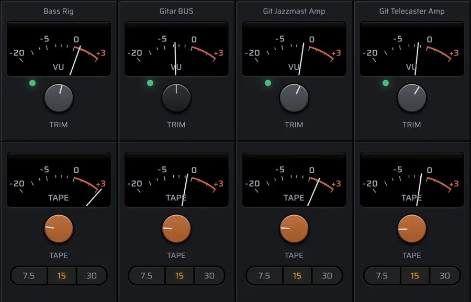Select the Git Telecaster Amp channel name
Screen dimensions: 471x302
pos(412,11)
